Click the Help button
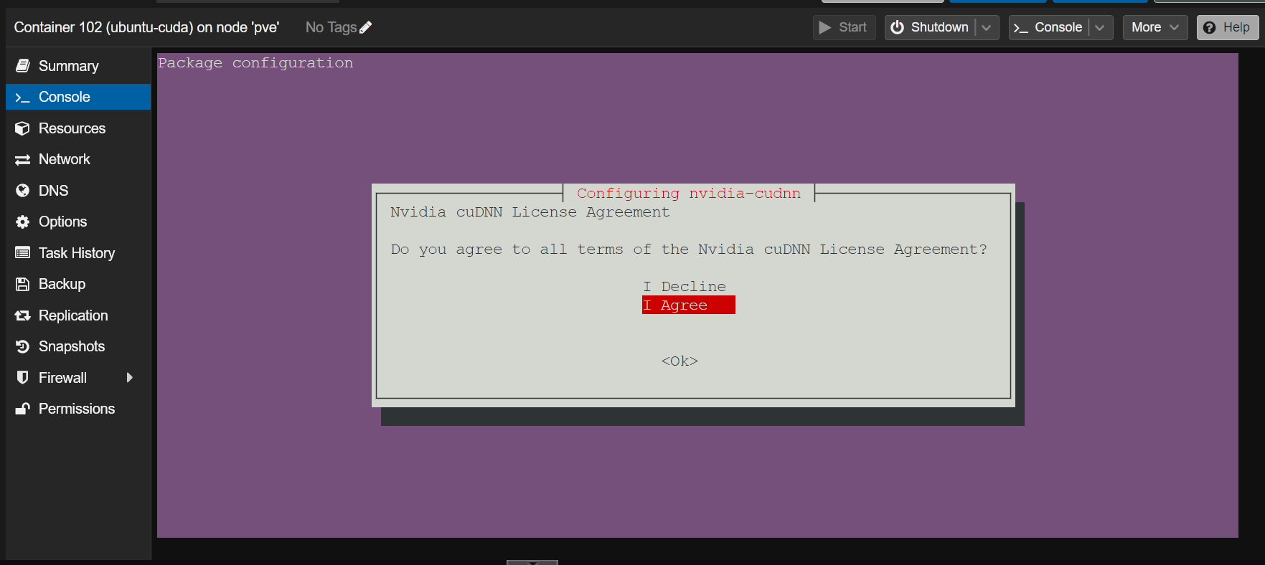This screenshot has width=1265, height=565. pos(1228,27)
